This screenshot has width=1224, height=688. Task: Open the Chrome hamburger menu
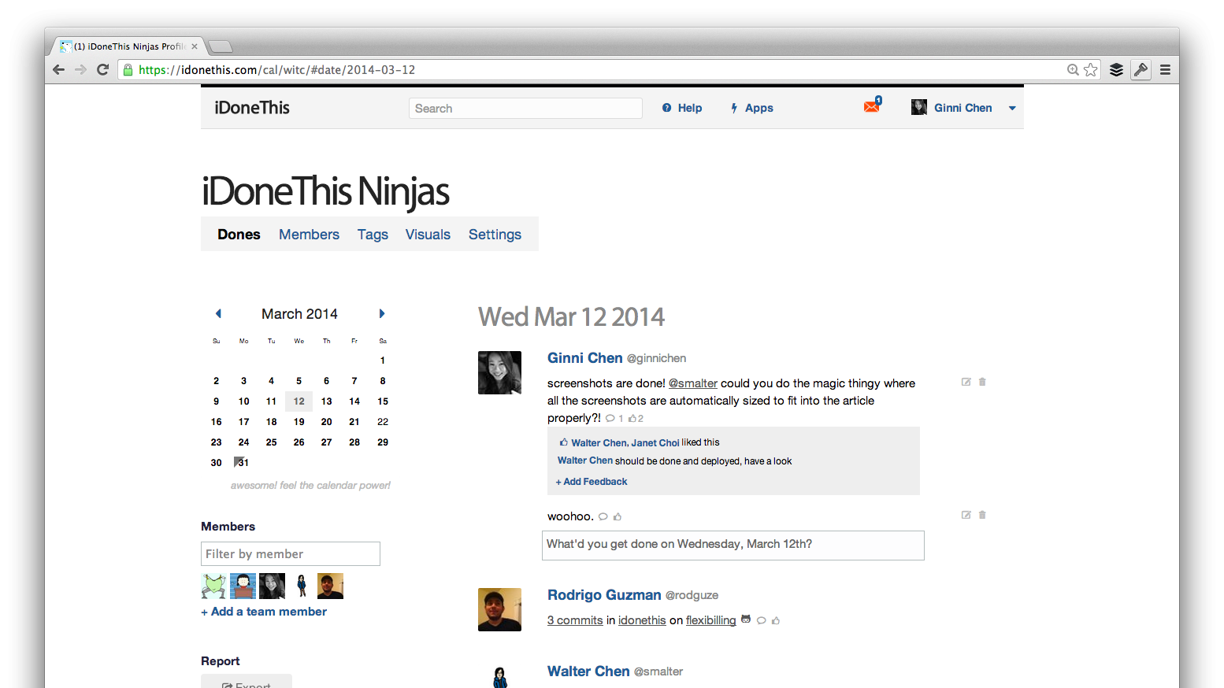[x=1165, y=70]
